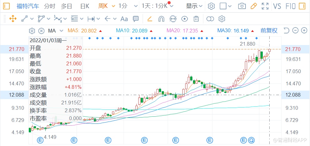This screenshot has height=146, width=310.
Task: Click the undo reset arrow icon
Action: 286,31
